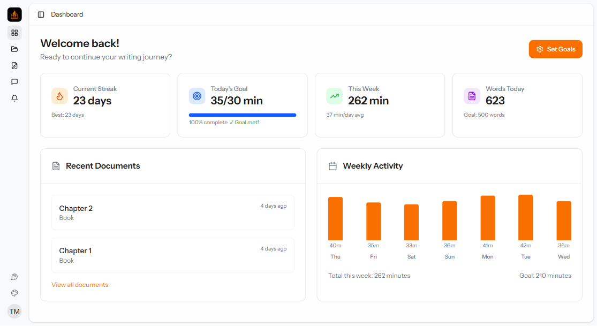Open the notifications bell icon
The image size is (597, 326).
[x=14, y=98]
